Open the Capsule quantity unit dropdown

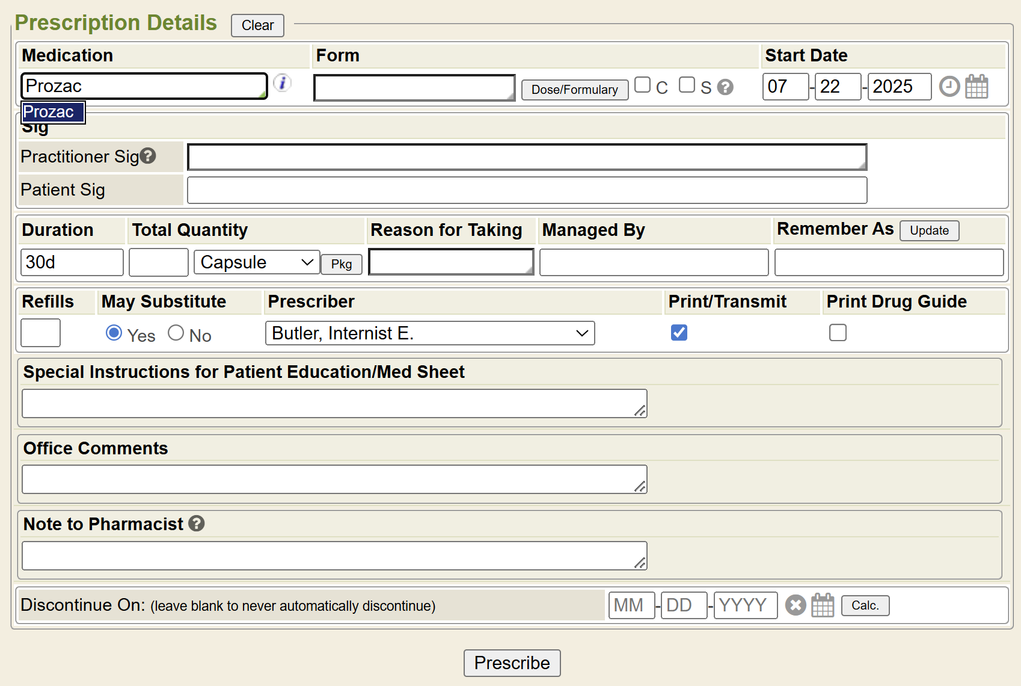pyautogui.click(x=257, y=262)
